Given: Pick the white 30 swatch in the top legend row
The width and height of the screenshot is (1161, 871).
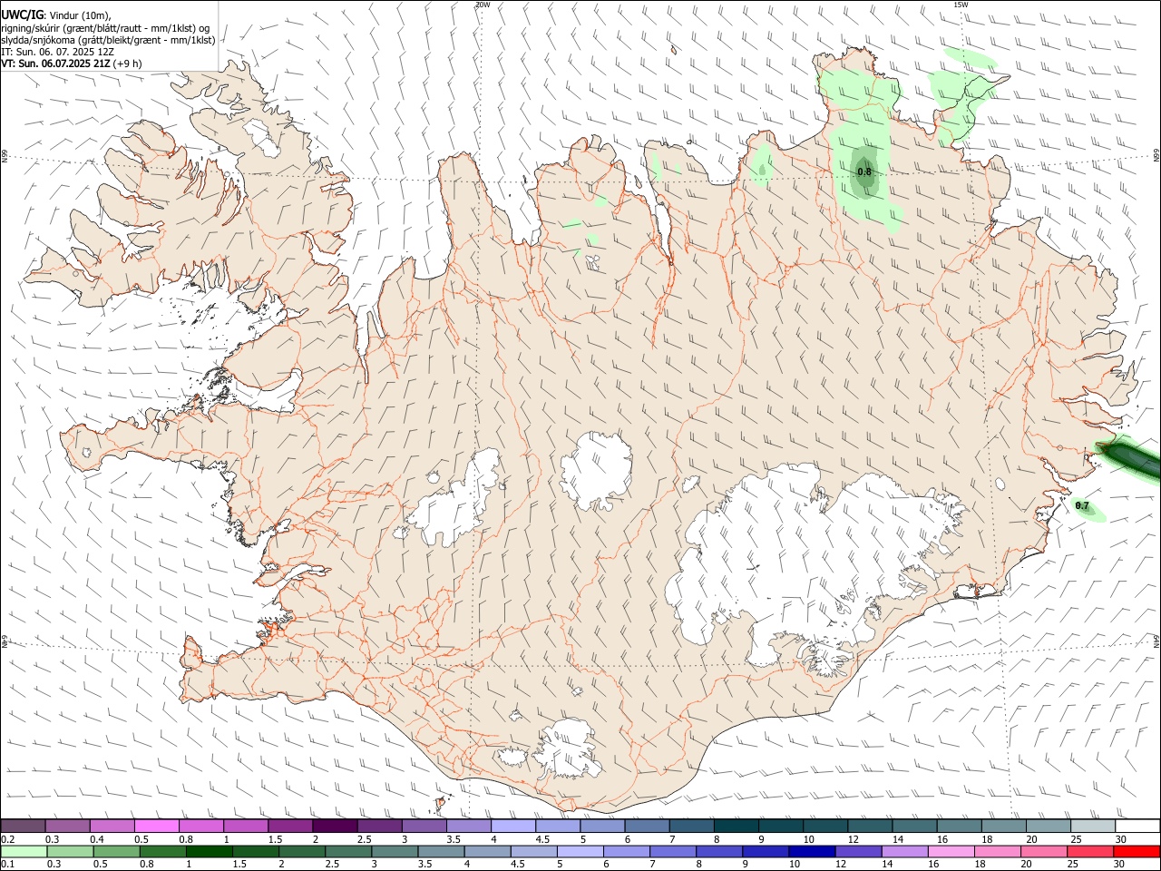Looking at the screenshot, I should pos(1137,826).
